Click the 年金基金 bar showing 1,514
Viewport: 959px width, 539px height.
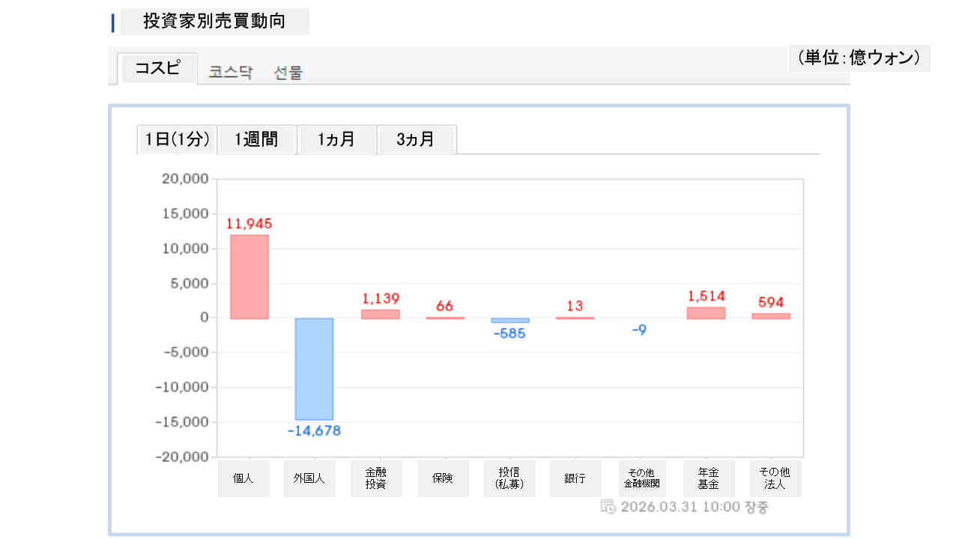click(706, 313)
